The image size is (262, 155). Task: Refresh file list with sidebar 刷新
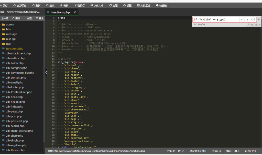[16, 18]
